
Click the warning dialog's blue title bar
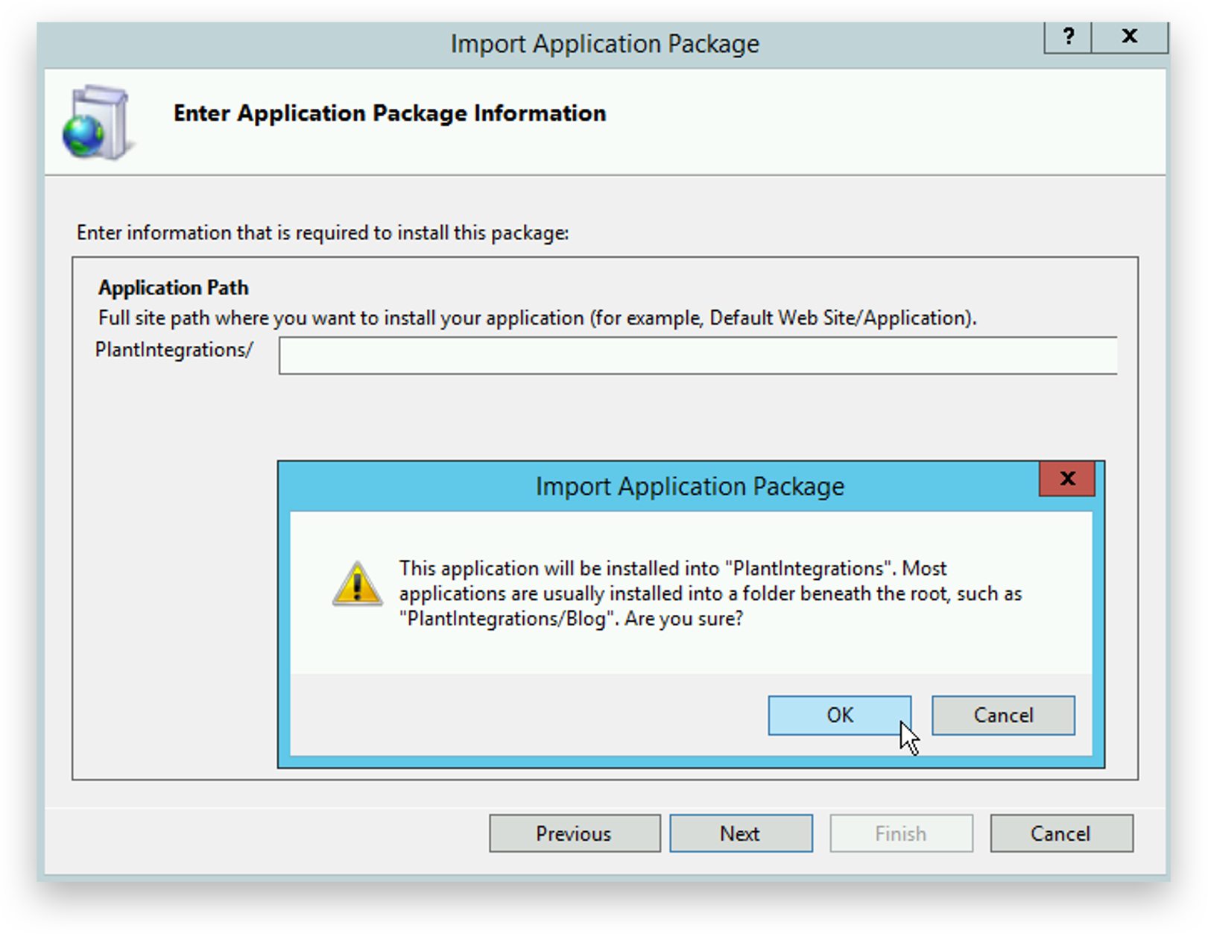pos(689,486)
